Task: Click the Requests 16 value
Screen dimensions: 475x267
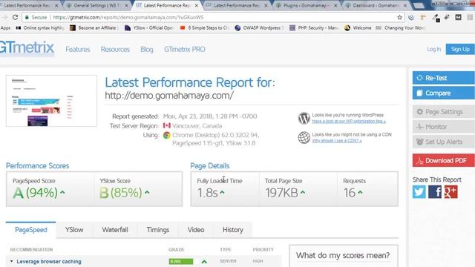Action: pos(350,193)
